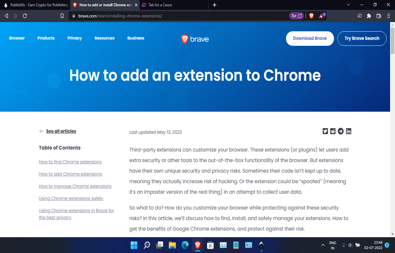Click the Download Brave button

click(310, 39)
